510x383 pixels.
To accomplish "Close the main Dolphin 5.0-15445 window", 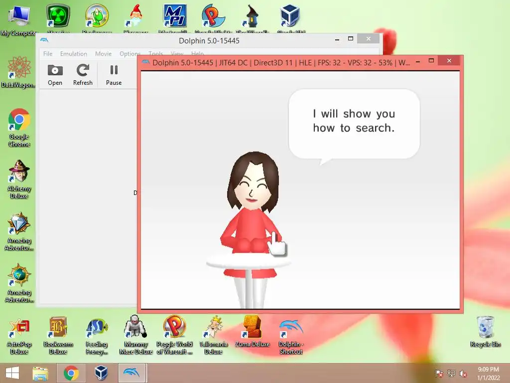I will click(x=368, y=39).
